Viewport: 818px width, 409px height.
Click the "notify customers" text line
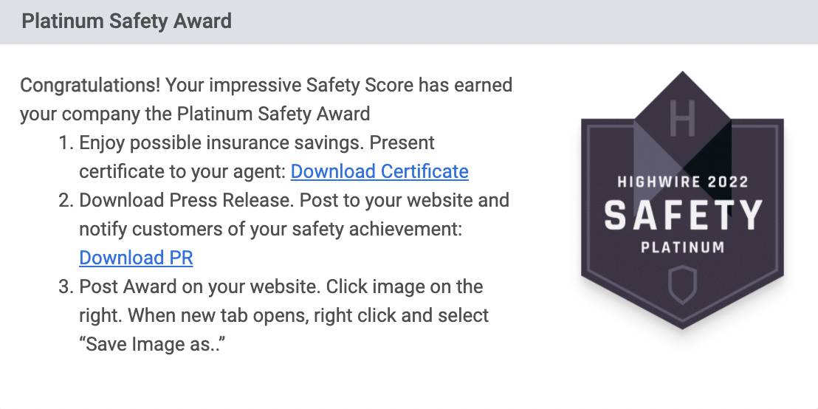[x=270, y=229]
